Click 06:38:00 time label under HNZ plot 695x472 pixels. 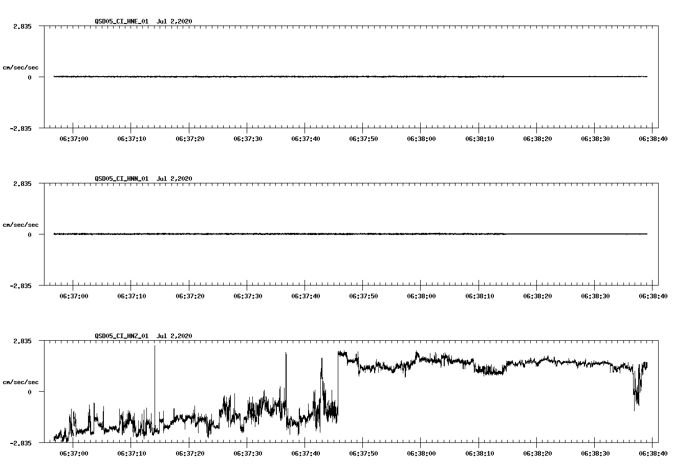pos(421,453)
